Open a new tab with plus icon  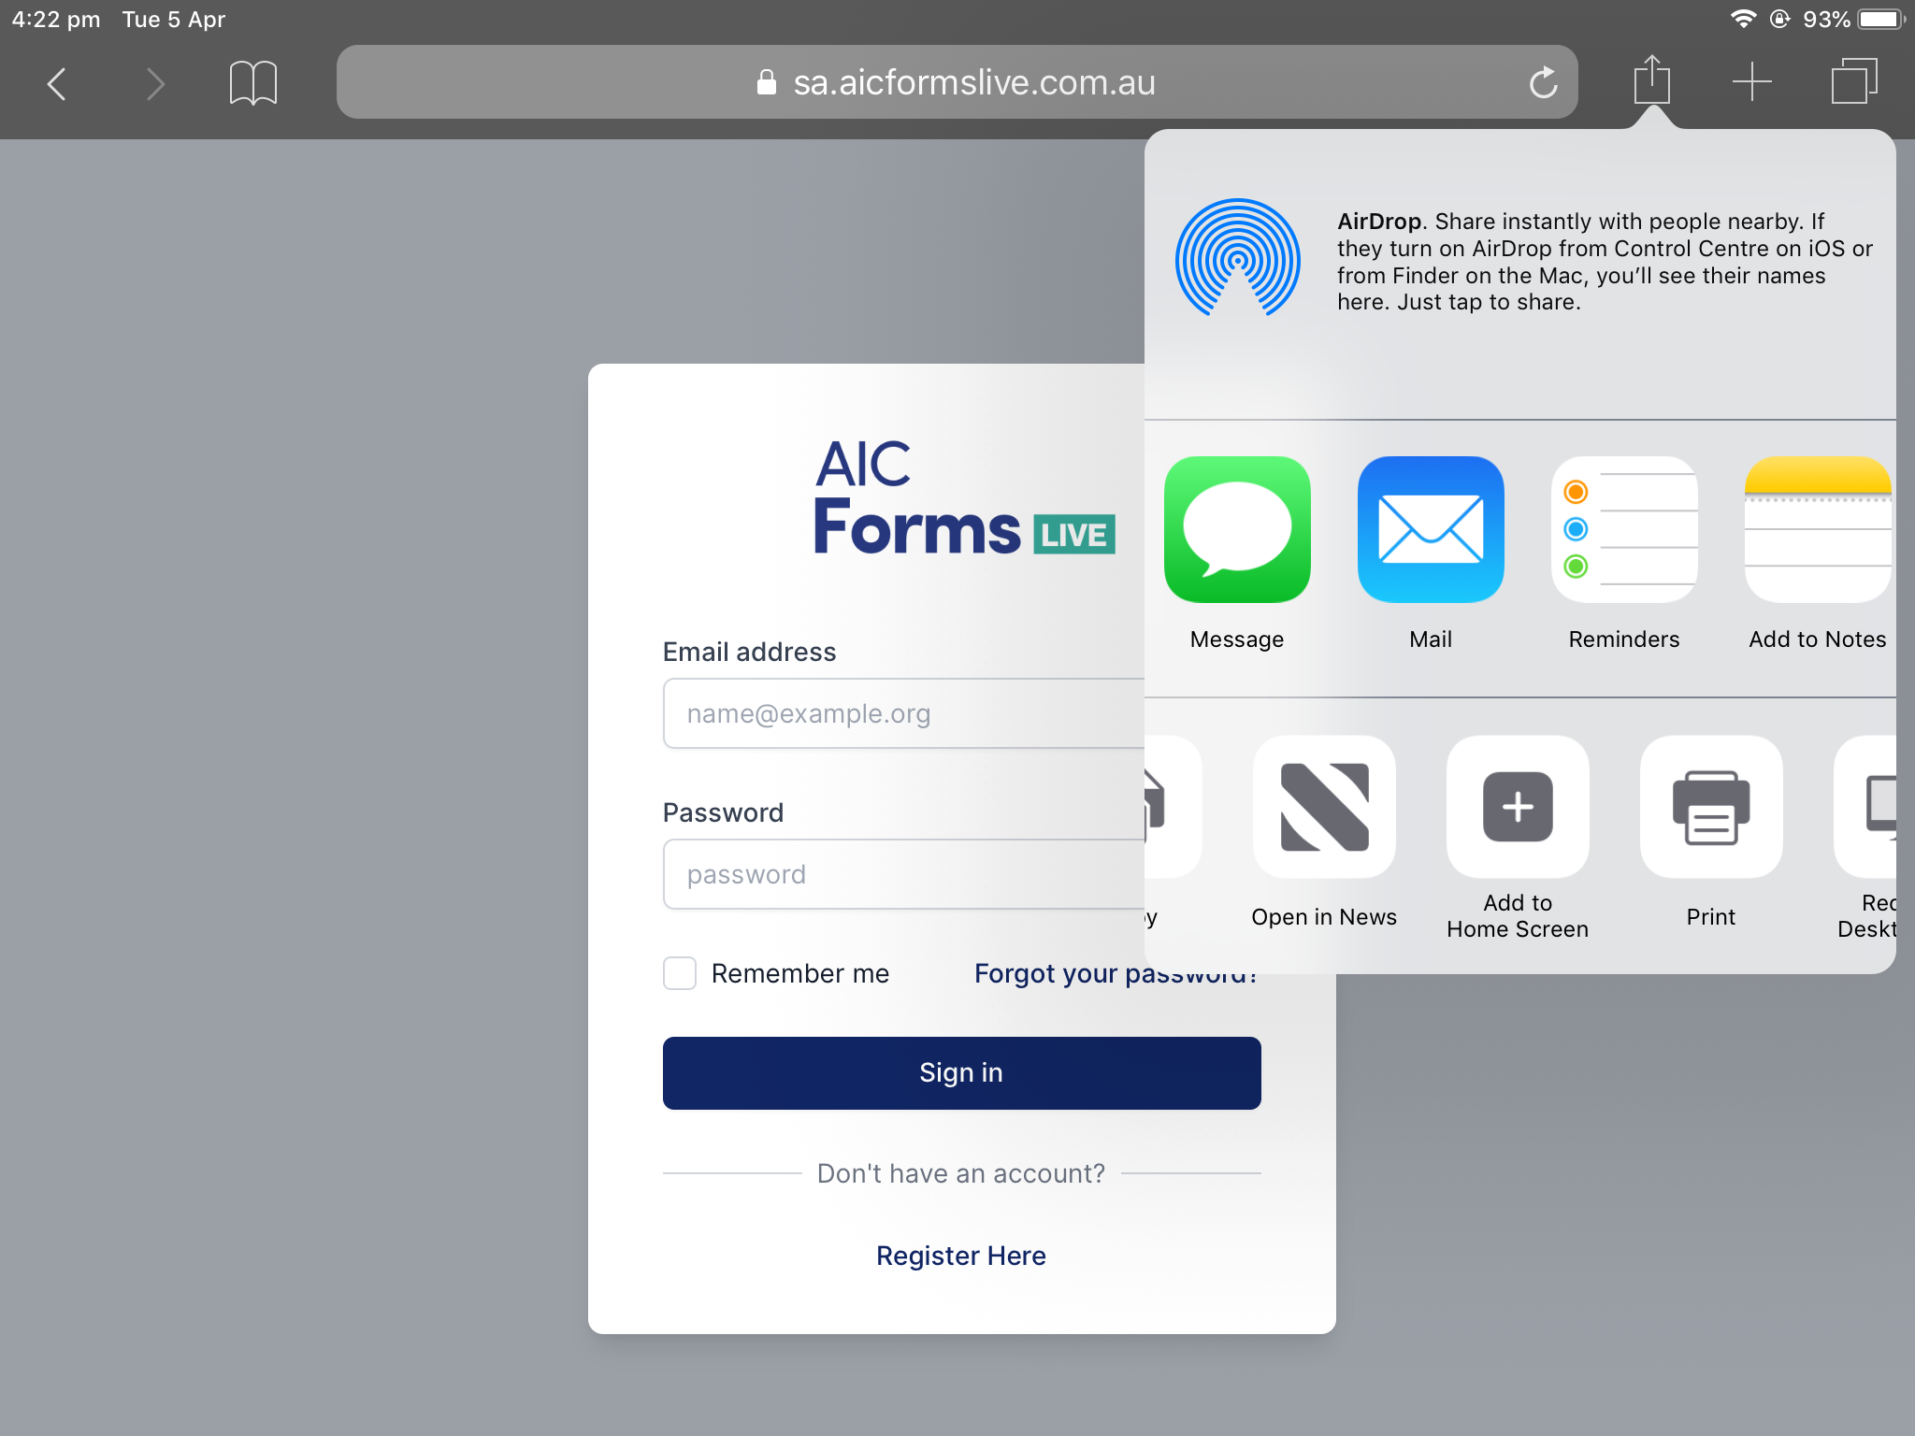coord(1751,82)
